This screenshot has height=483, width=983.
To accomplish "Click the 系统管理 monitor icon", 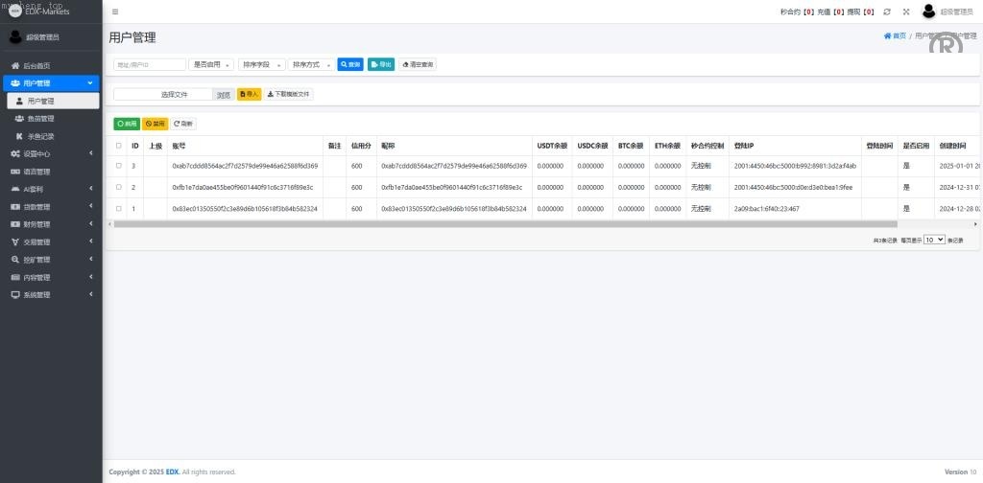I will click(x=15, y=295).
